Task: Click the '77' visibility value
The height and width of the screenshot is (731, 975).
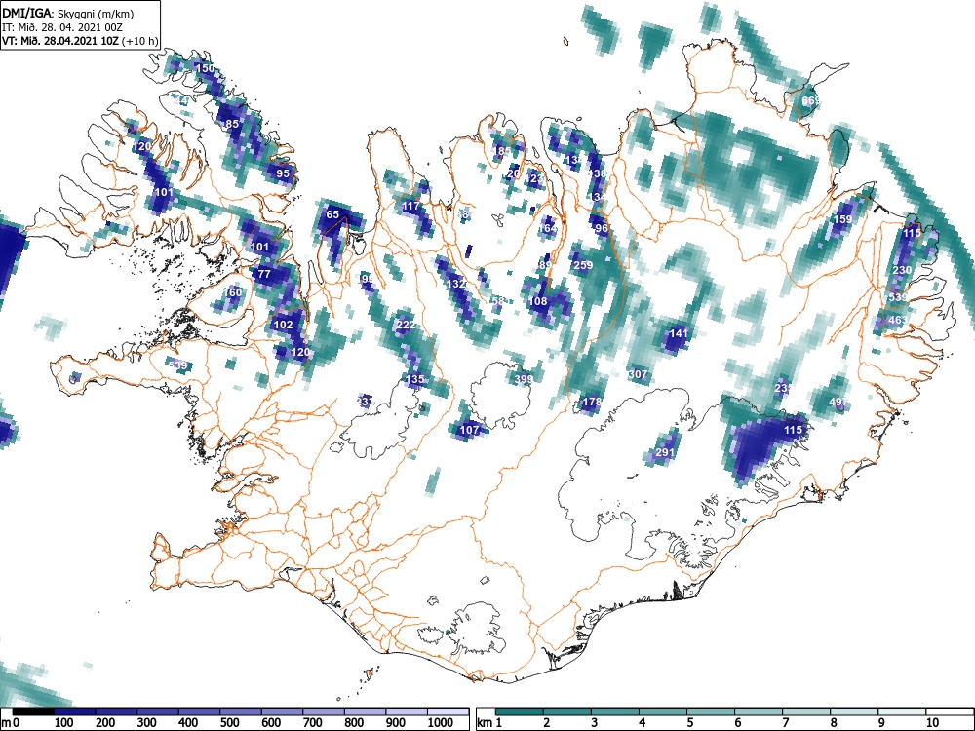Action: [x=264, y=274]
